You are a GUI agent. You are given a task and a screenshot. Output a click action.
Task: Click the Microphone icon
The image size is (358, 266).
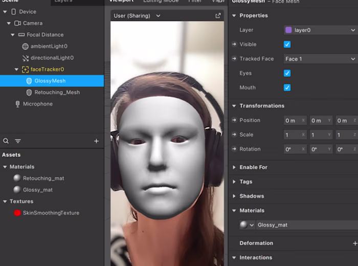click(x=17, y=104)
